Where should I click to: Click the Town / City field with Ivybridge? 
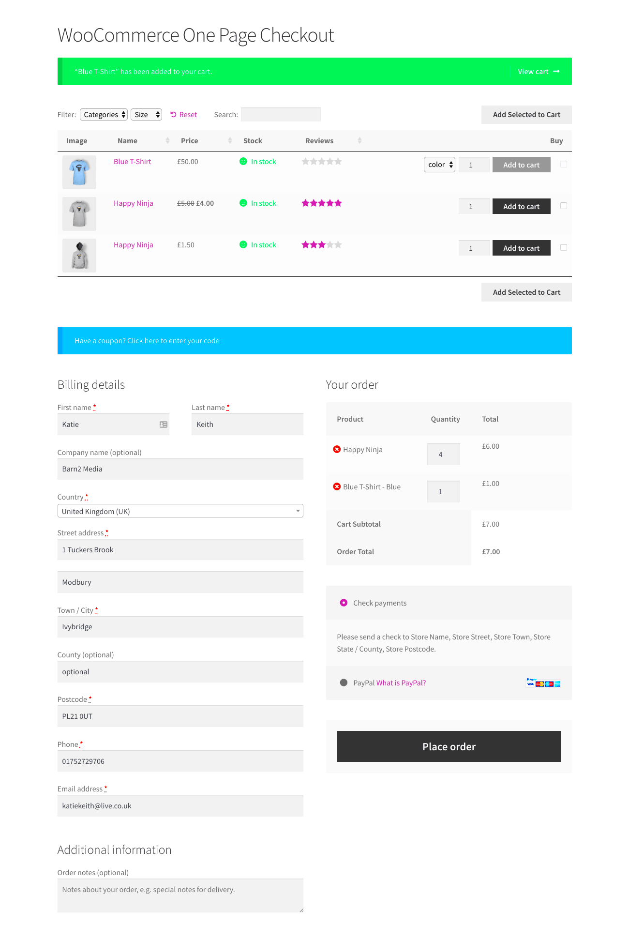[x=180, y=627]
